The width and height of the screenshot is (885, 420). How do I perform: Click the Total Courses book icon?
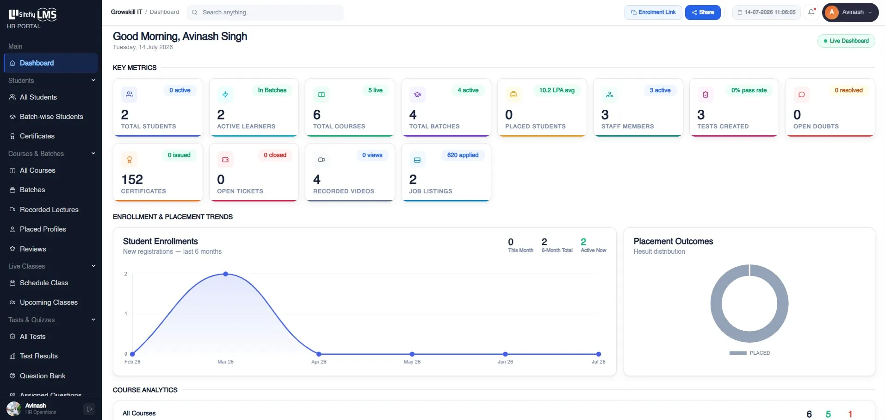(x=322, y=94)
